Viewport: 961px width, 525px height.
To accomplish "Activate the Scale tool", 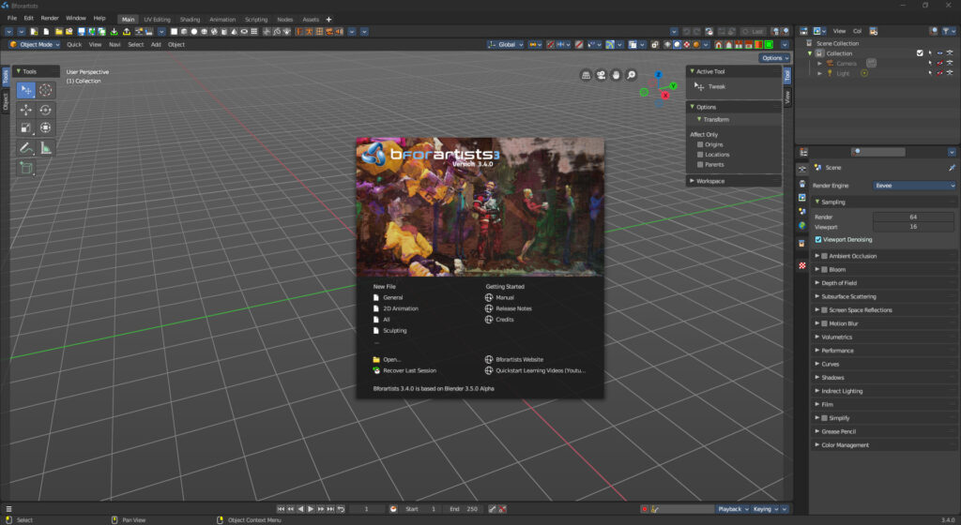I will 25,127.
